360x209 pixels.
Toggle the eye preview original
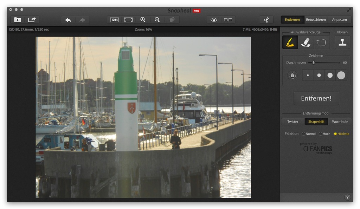[214, 20]
